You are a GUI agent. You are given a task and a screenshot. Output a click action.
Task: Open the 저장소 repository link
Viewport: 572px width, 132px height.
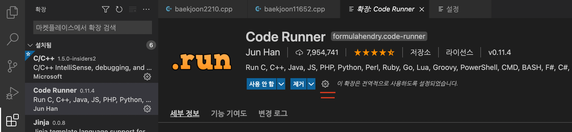pos(420,52)
